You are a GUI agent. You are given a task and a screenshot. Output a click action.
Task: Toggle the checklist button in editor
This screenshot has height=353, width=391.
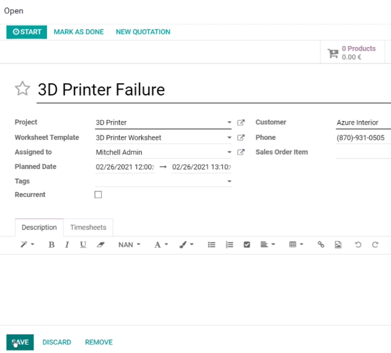point(247,245)
